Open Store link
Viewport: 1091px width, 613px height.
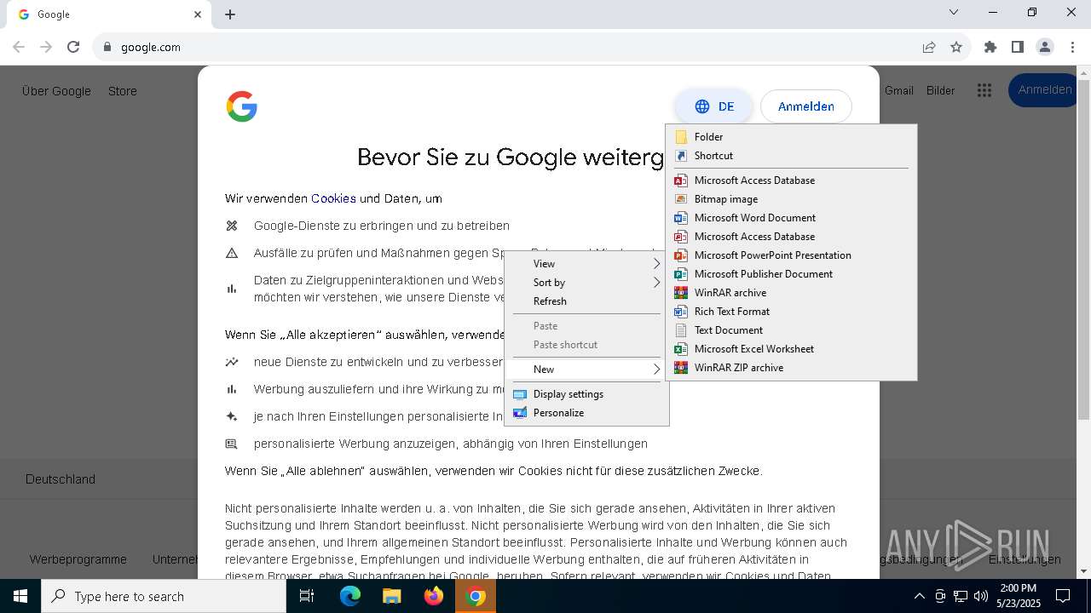click(123, 91)
